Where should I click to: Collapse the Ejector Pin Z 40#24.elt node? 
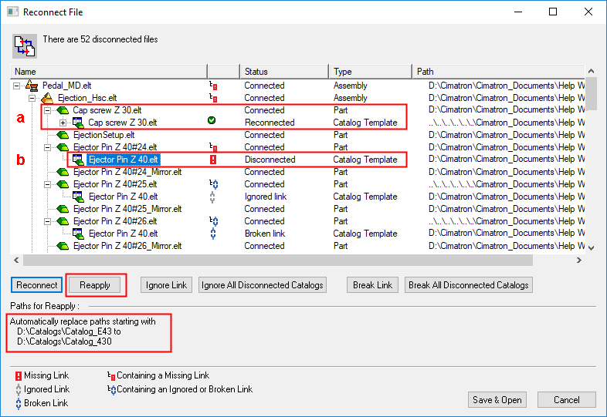coord(48,148)
